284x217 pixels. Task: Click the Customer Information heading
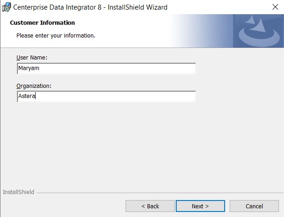pyautogui.click(x=42, y=23)
